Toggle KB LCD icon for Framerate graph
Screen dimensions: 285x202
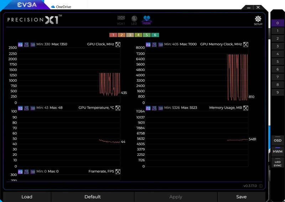click(x=26, y=171)
